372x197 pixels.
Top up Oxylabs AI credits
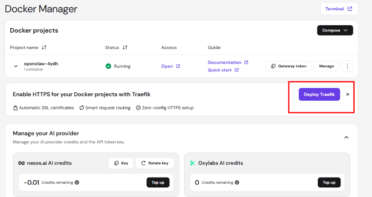tap(329, 183)
